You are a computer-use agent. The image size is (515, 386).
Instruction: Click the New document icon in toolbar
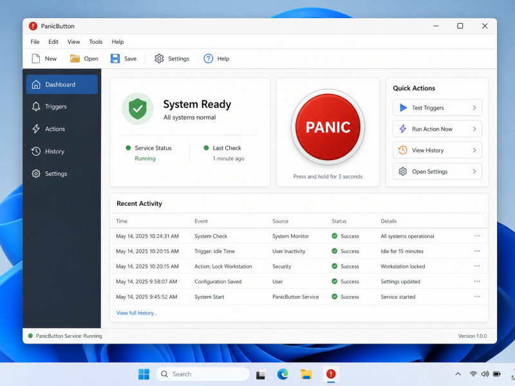pos(36,59)
